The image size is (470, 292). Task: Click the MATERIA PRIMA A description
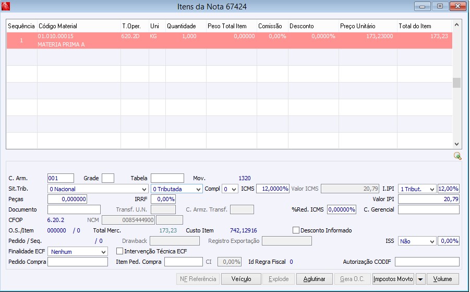tap(61, 45)
